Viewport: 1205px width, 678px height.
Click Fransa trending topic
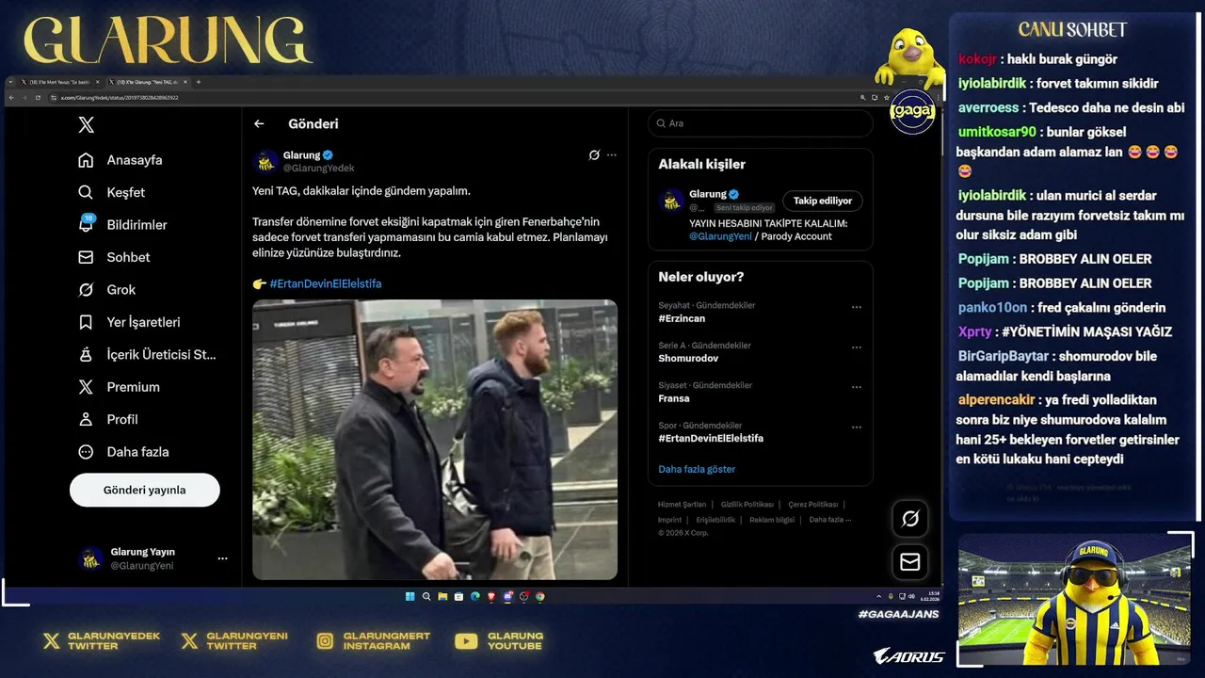(x=674, y=398)
